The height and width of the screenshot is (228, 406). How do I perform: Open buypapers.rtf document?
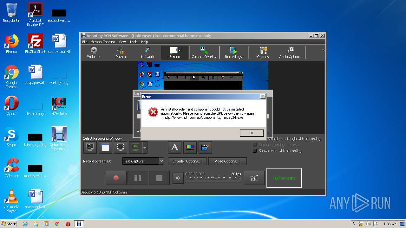pos(35,75)
